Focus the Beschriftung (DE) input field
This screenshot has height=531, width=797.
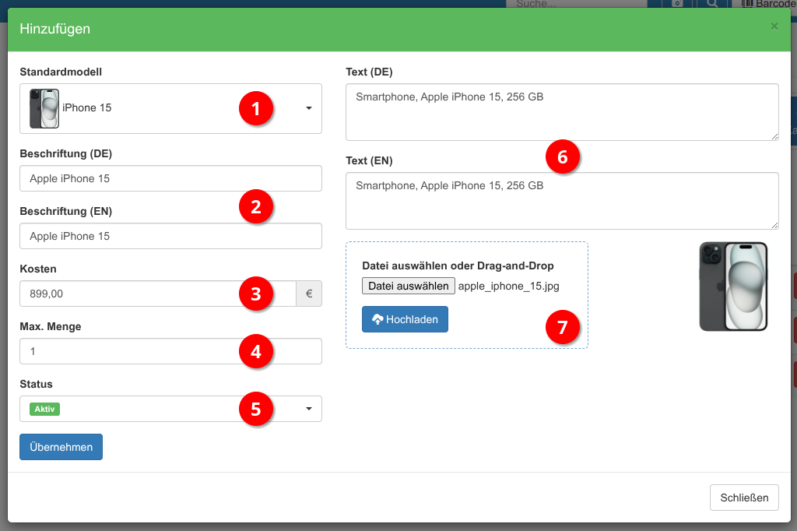(170, 178)
